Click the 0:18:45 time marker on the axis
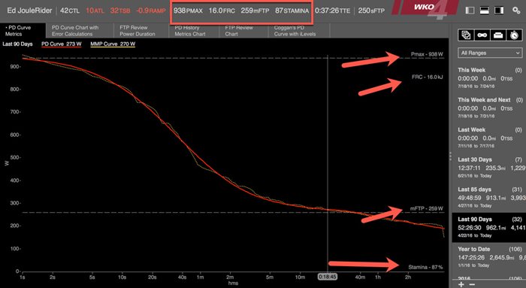This screenshot has height=288, width=526. (328, 277)
